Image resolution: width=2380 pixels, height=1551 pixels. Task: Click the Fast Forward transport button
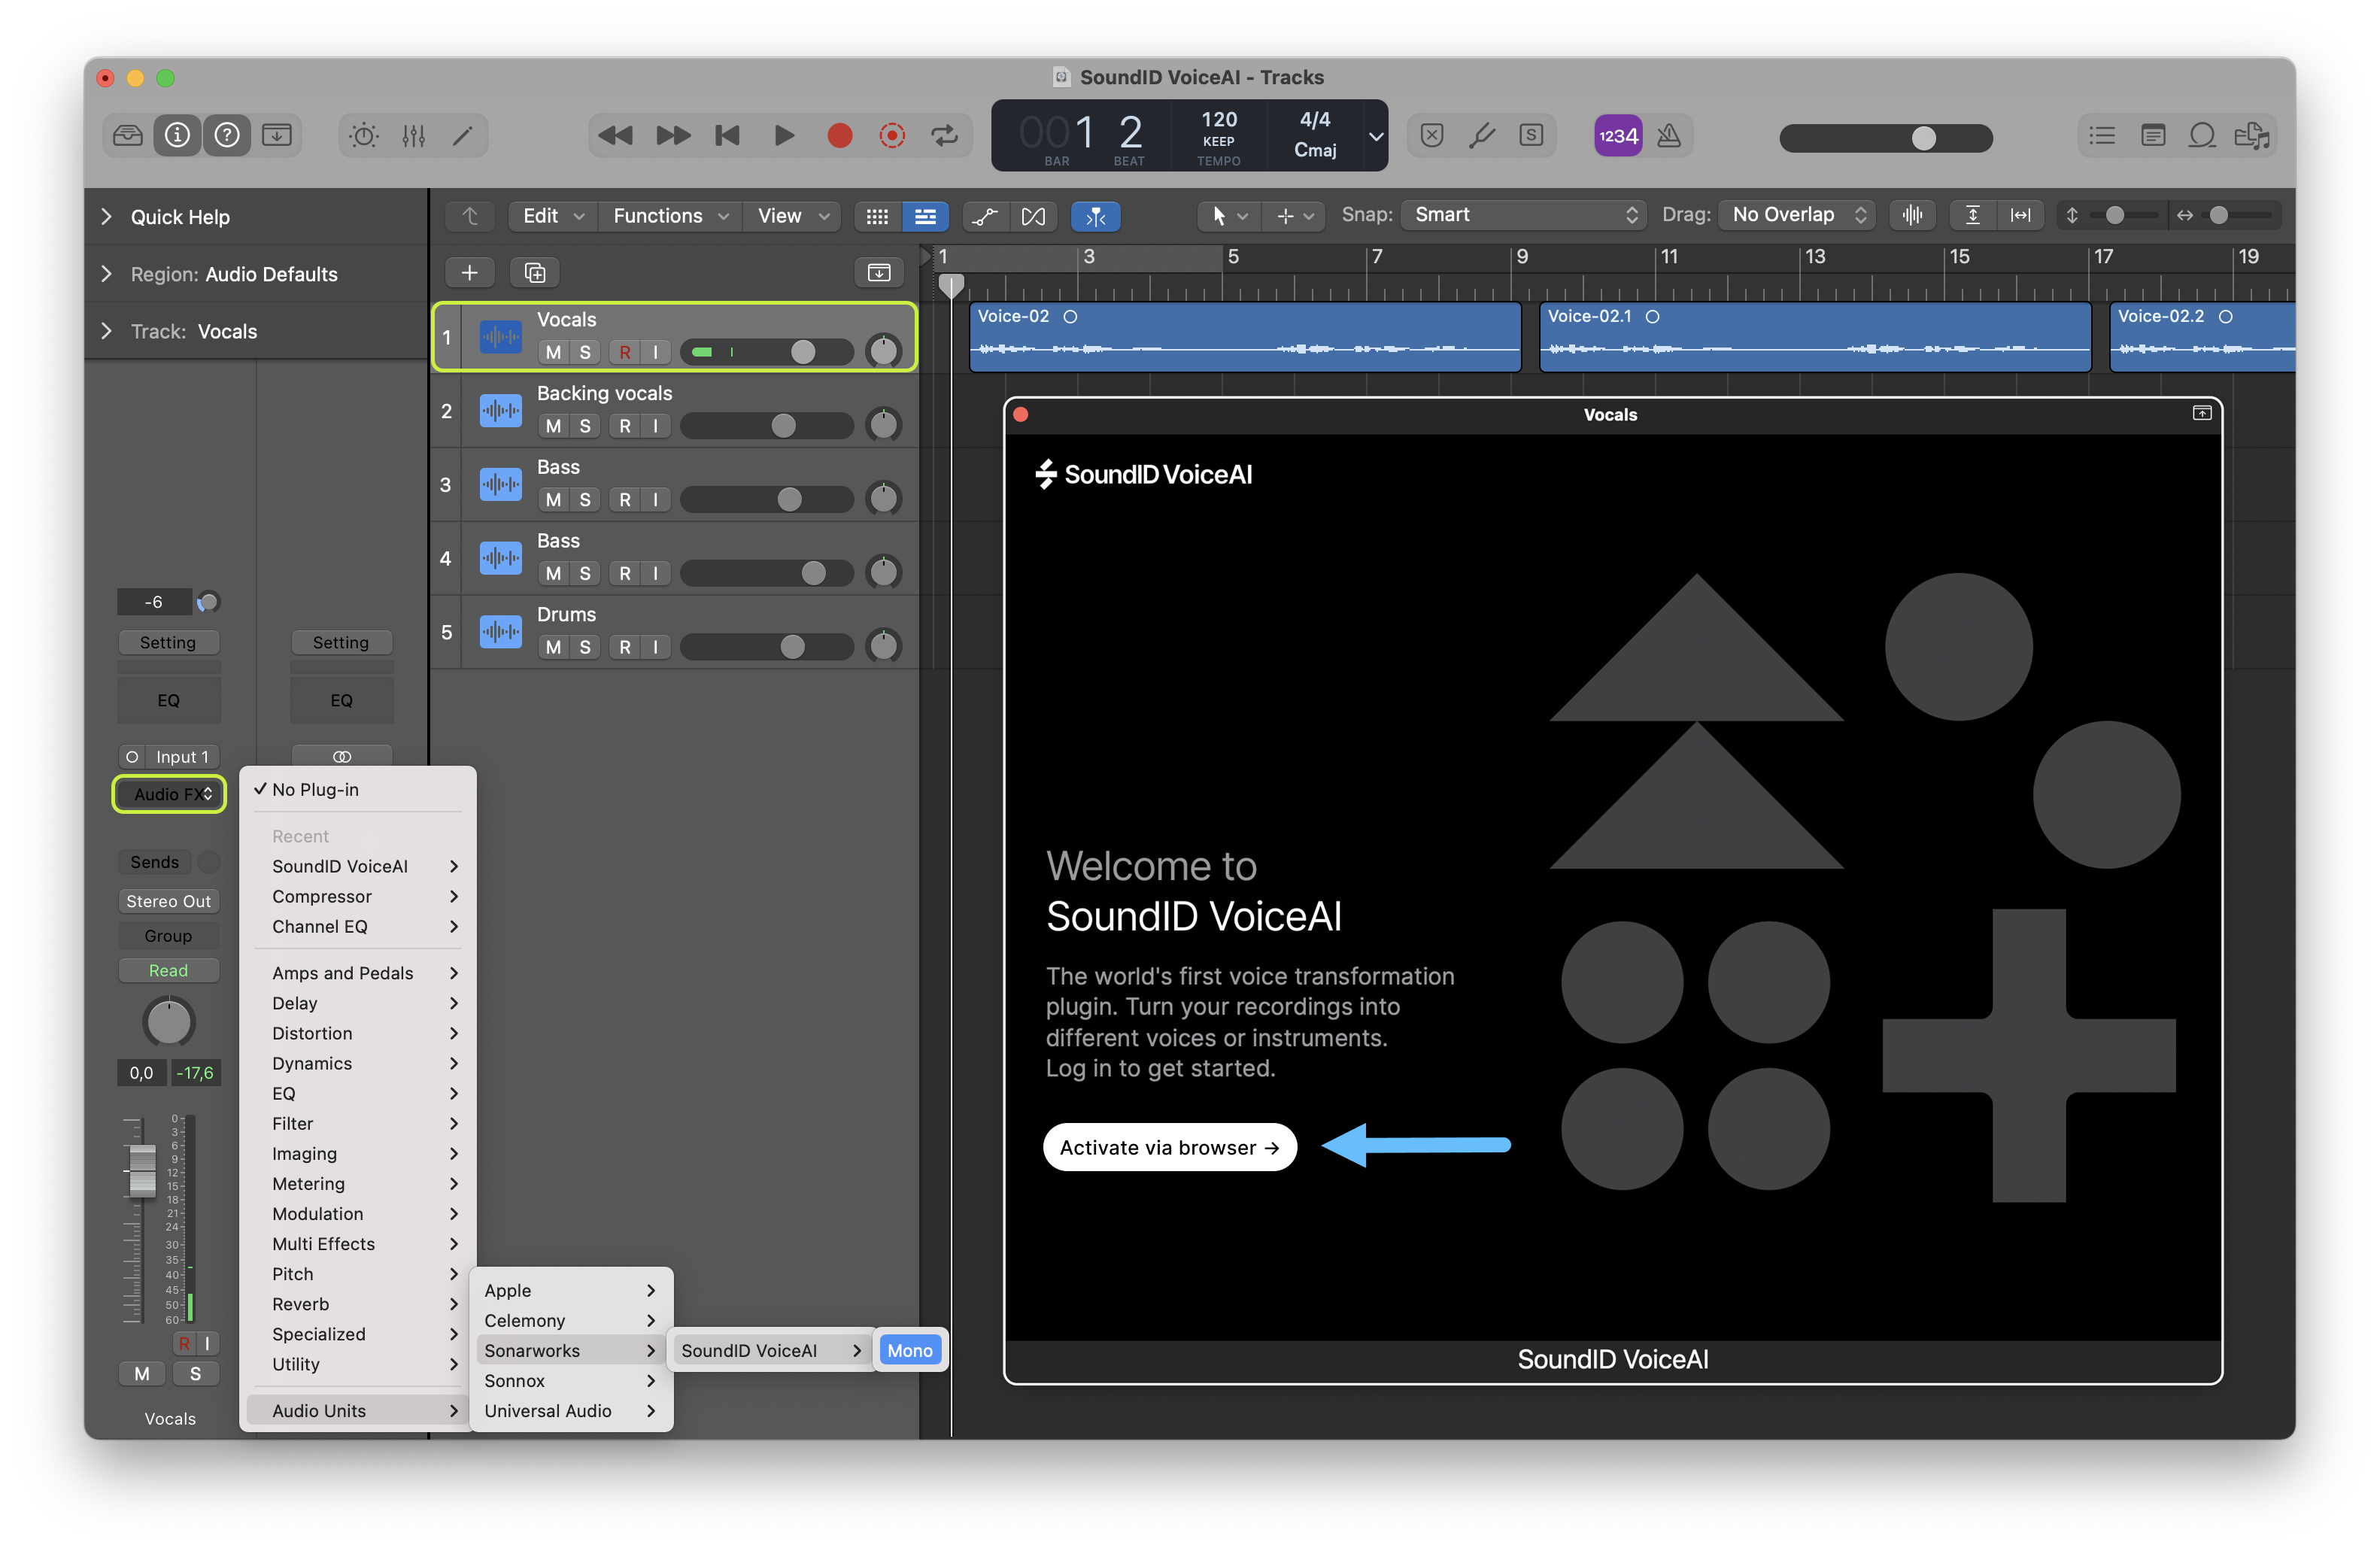(672, 135)
